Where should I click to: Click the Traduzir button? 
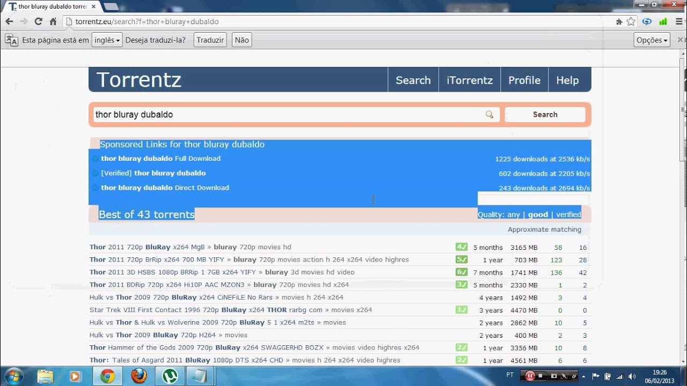point(210,40)
